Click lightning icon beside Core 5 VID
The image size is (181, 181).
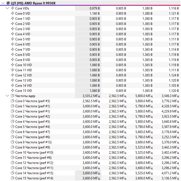pos(13,39)
